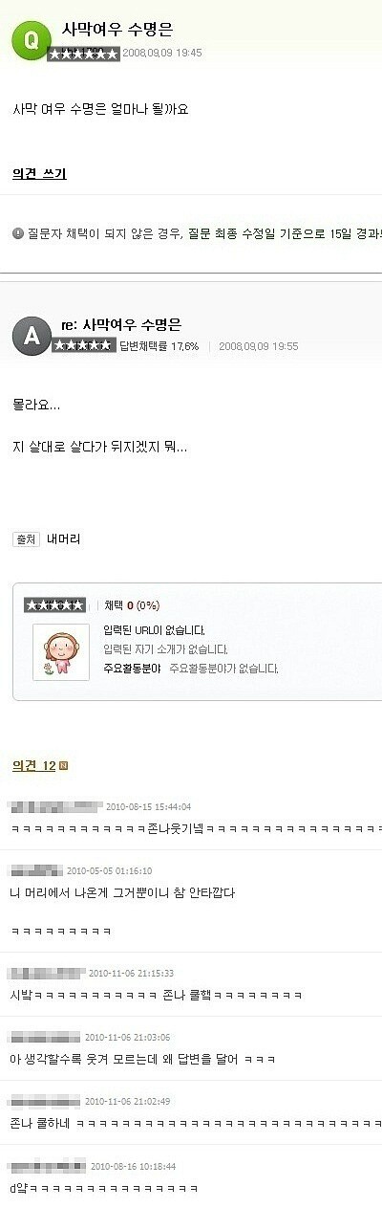Open the 의견 12 comments link
This screenshot has height=1208, width=382.
tap(33, 766)
